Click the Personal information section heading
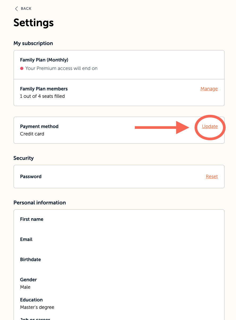 40,203
